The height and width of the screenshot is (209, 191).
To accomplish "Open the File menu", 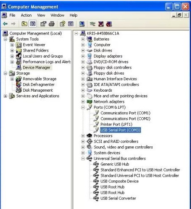I will point(12,15).
